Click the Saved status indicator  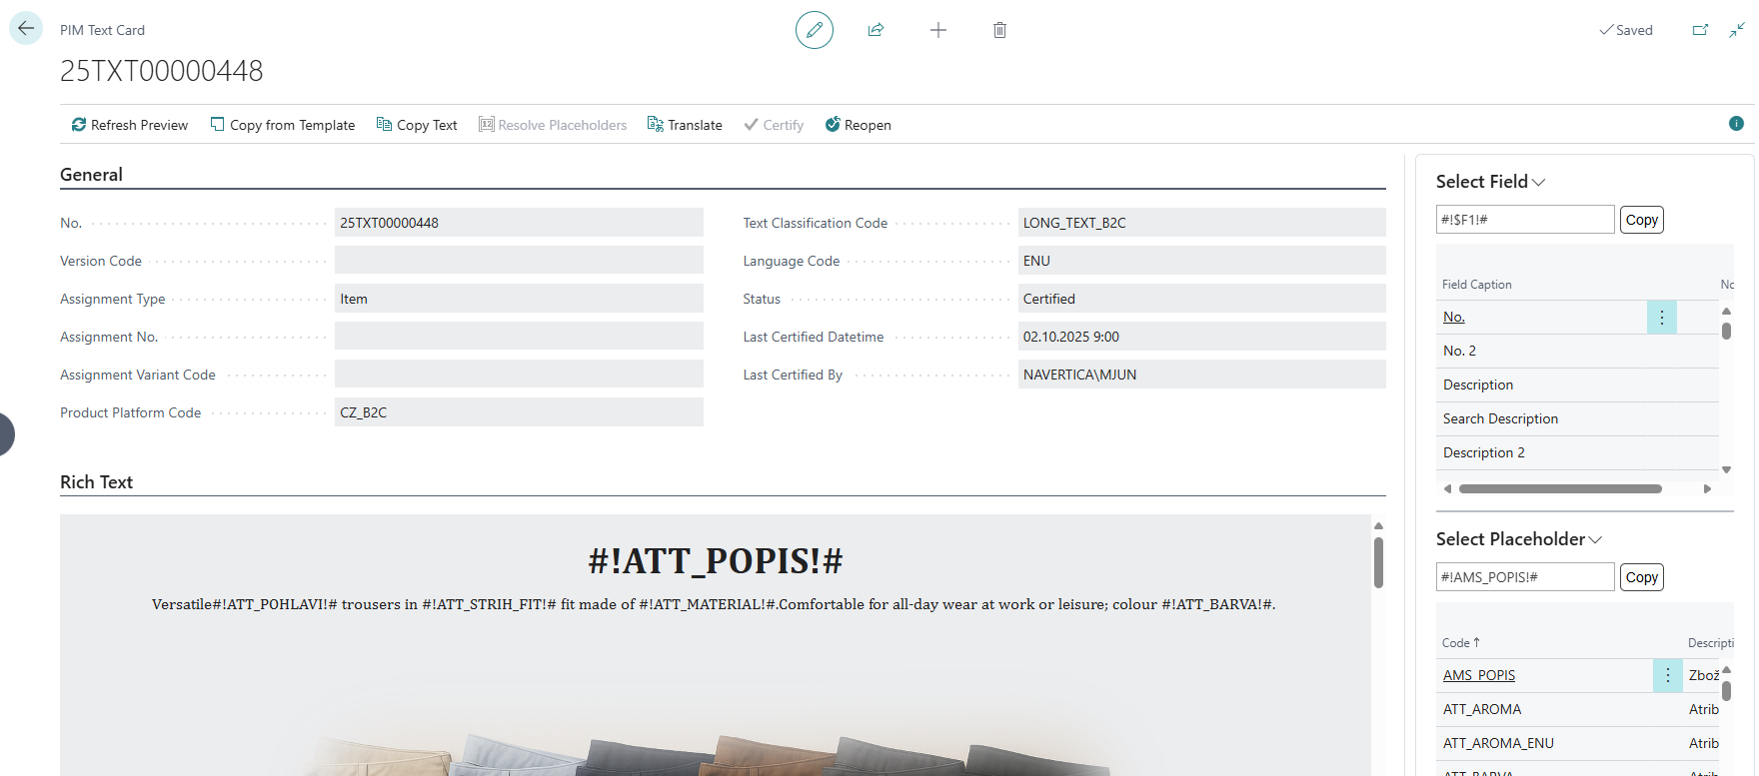1626,30
